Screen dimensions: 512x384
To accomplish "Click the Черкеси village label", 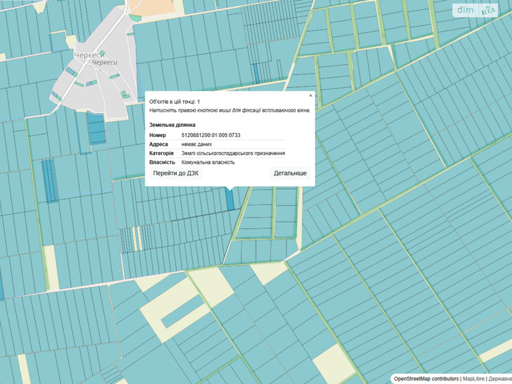I will click(90, 55).
